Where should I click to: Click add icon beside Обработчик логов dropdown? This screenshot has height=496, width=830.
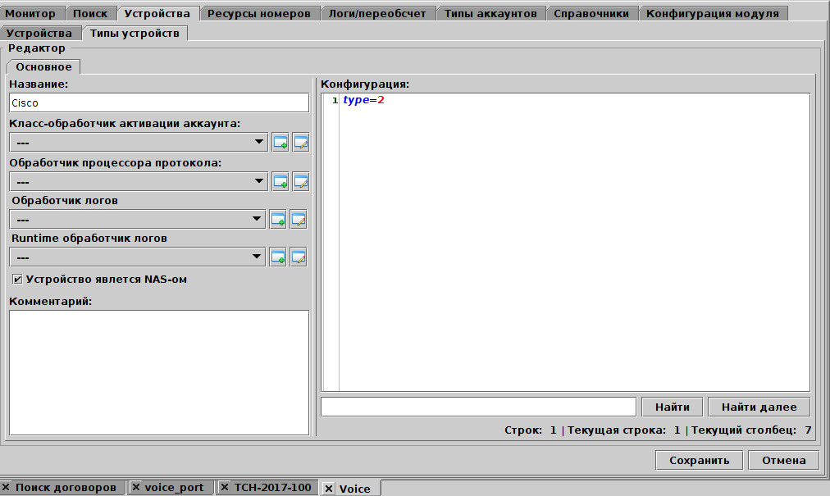coord(278,219)
